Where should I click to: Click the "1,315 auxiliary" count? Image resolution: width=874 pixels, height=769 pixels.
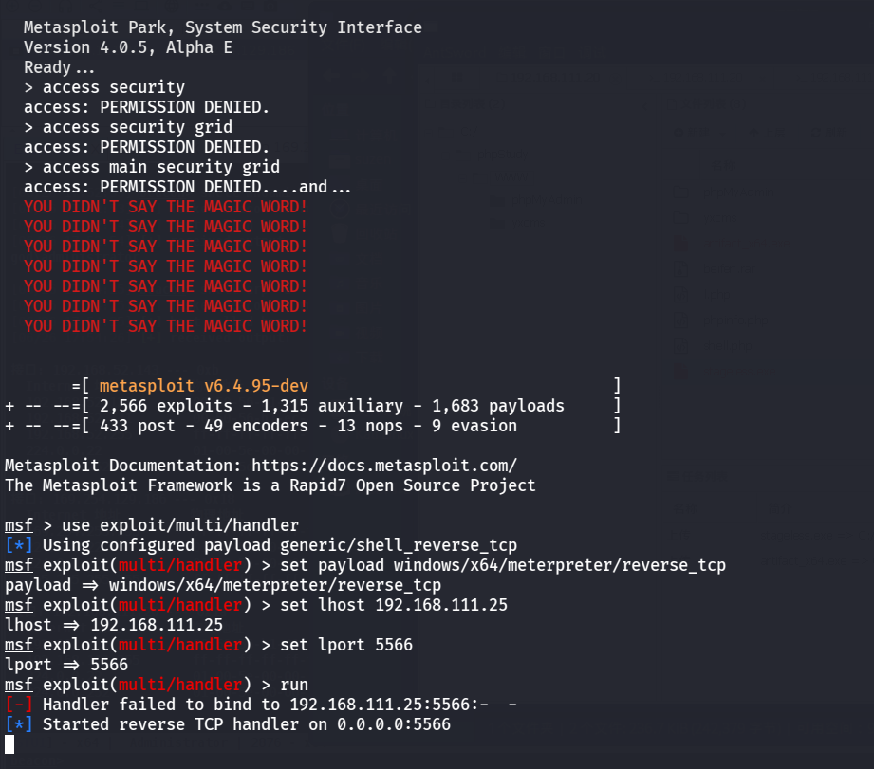pyautogui.click(x=332, y=406)
